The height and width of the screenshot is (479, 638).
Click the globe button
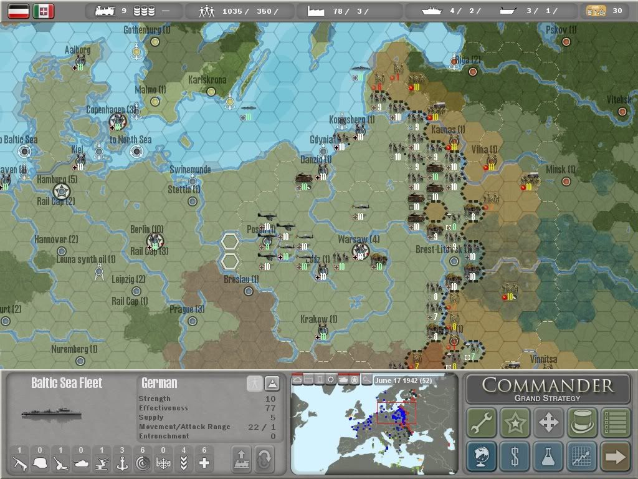coord(482,456)
